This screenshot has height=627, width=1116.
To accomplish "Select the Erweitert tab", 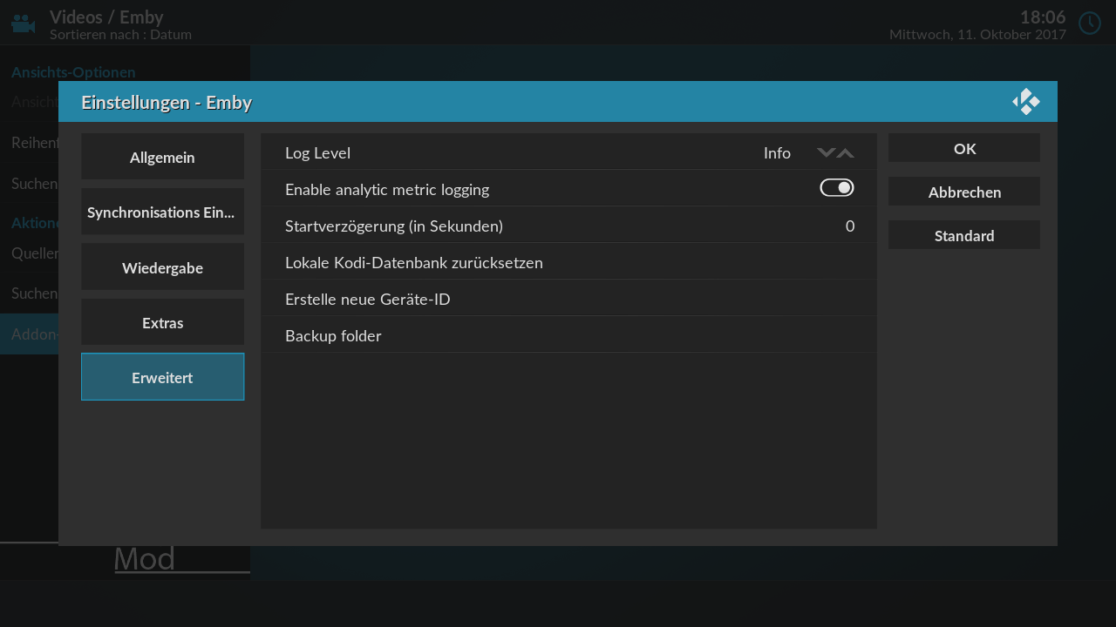I will click(x=162, y=378).
